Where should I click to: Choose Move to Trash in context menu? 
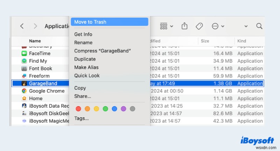tap(110, 22)
